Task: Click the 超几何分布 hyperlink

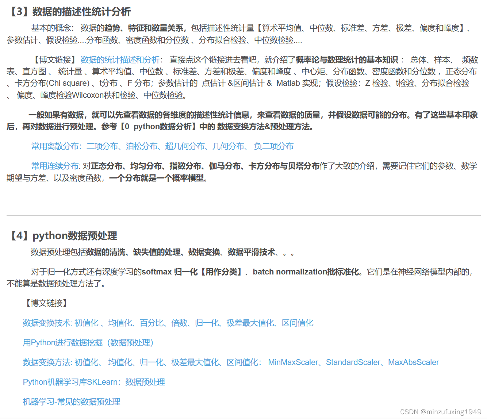Action: point(185,146)
